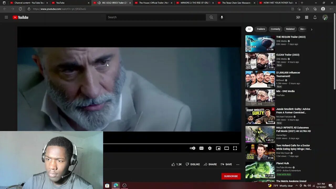
Task: Open the Create video camera icon
Action: click(x=298, y=17)
